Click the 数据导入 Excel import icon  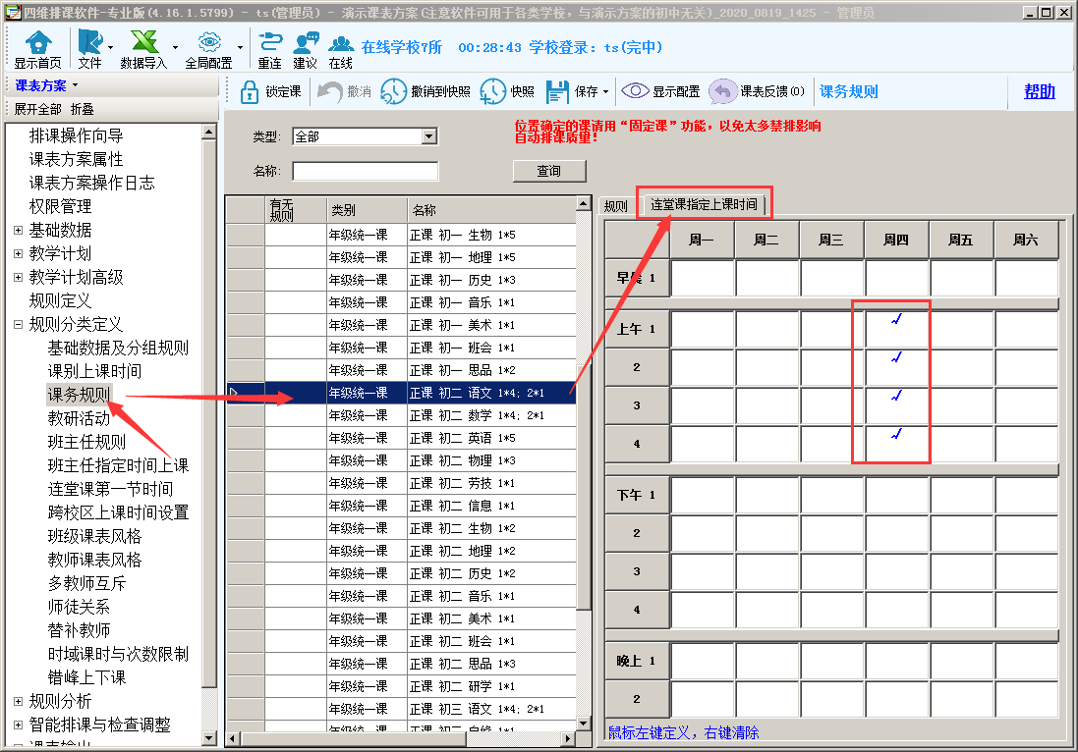click(144, 43)
